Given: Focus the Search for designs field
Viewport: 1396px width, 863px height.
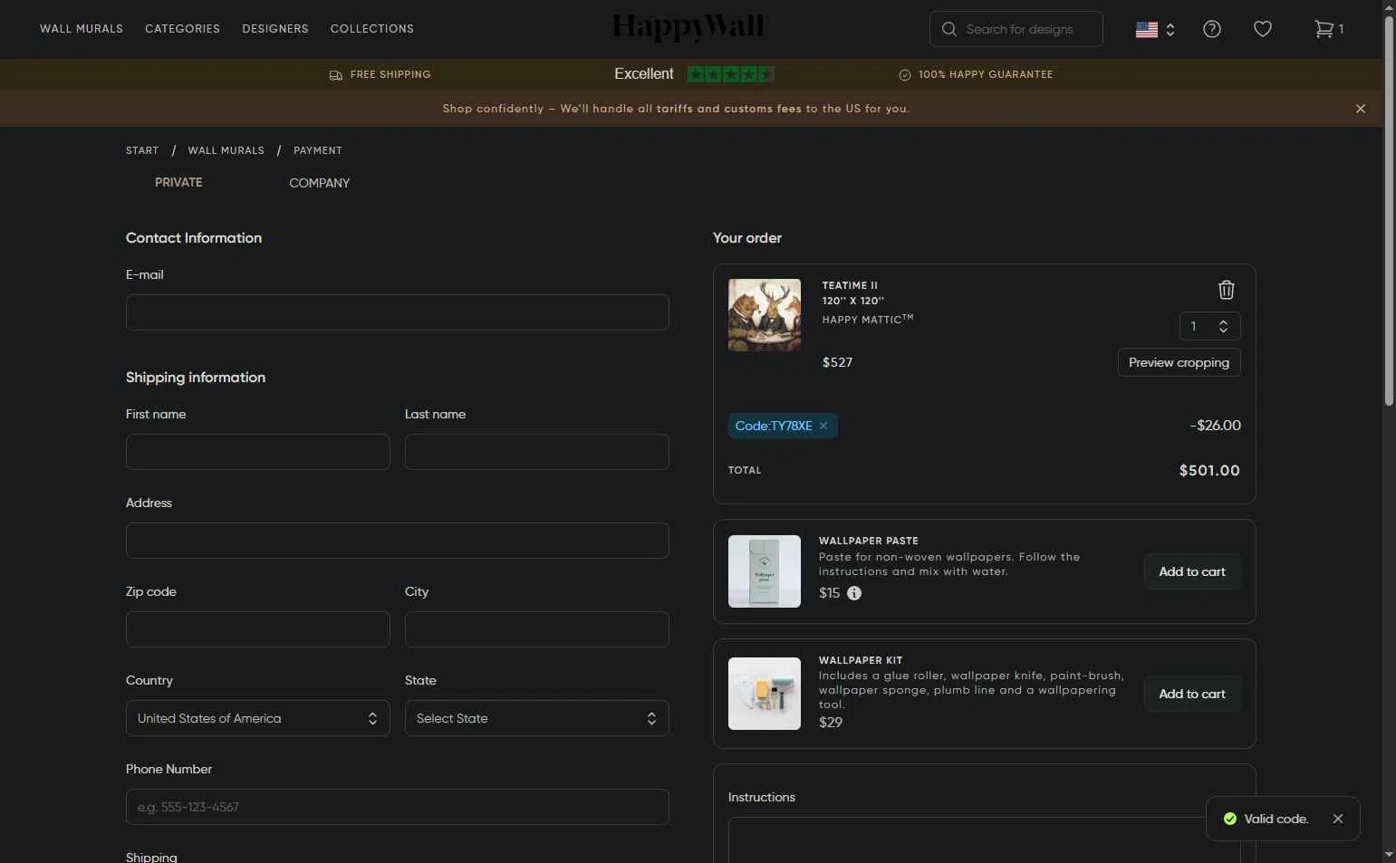Looking at the screenshot, I should point(1016,29).
